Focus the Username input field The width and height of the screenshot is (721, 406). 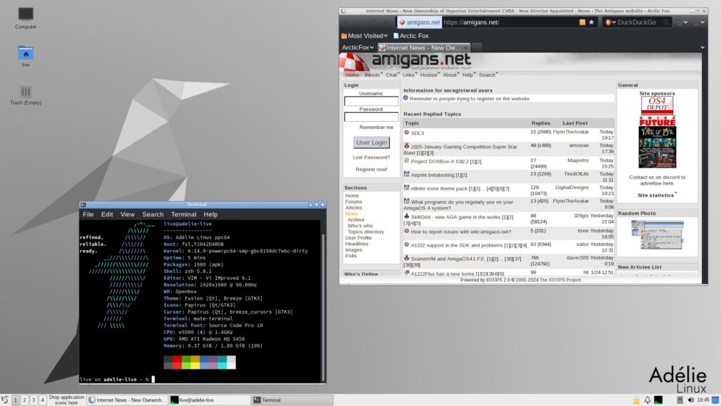tap(371, 101)
